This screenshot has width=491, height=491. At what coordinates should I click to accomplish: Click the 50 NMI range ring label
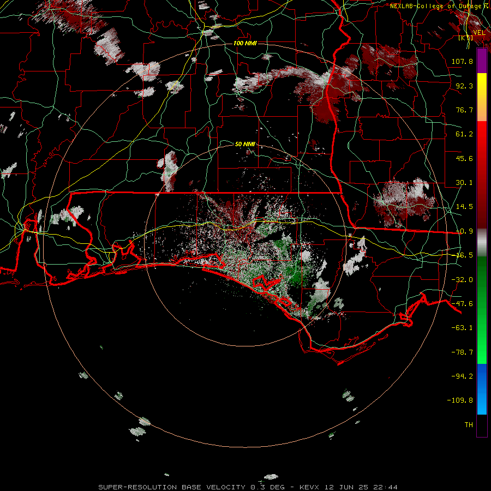(245, 144)
